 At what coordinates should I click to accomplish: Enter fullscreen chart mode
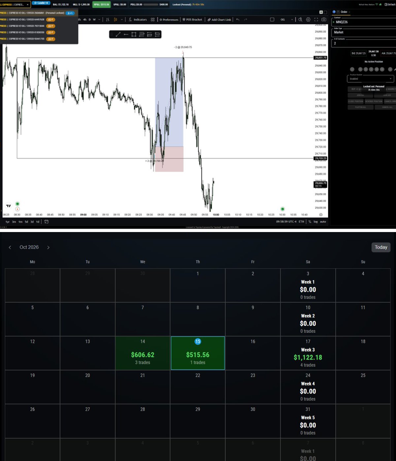coord(316,20)
